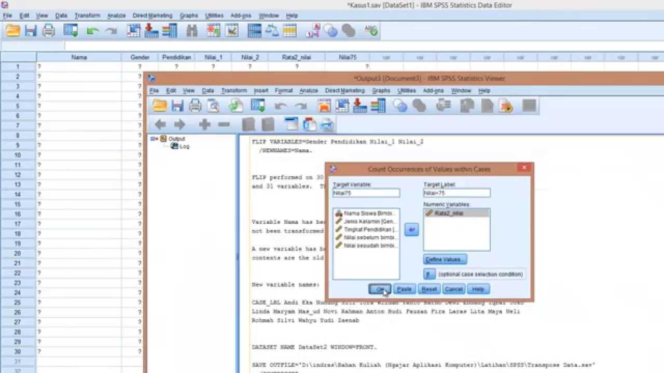Insert cases icon in Data Editor
The height and width of the screenshot is (373, 664).
pos(214,31)
